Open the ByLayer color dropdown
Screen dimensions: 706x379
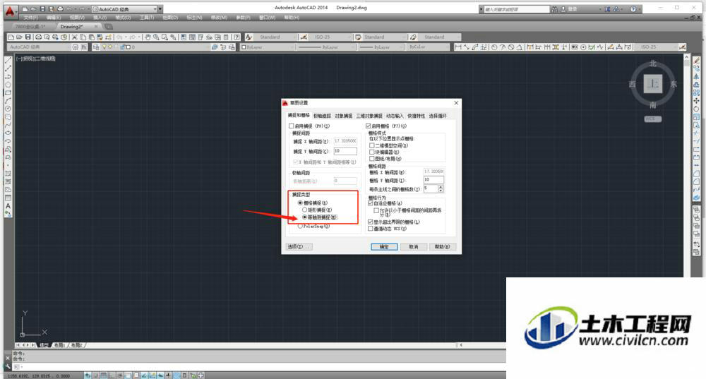coord(267,47)
